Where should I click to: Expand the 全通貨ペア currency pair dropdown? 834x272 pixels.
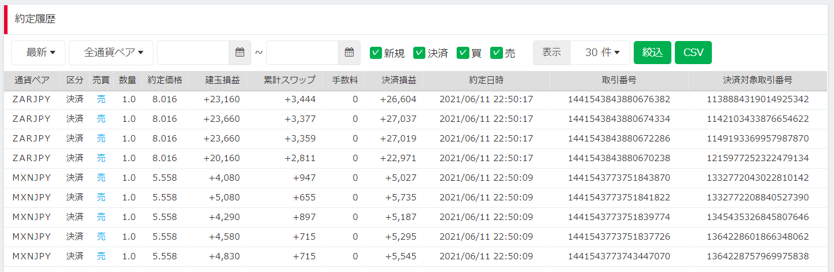click(x=111, y=53)
